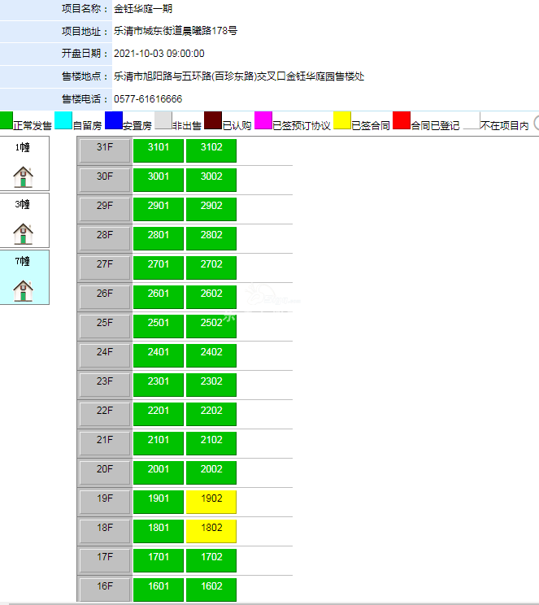This screenshot has width=539, height=605.
Task: Open unit 2902
Action: (x=211, y=209)
